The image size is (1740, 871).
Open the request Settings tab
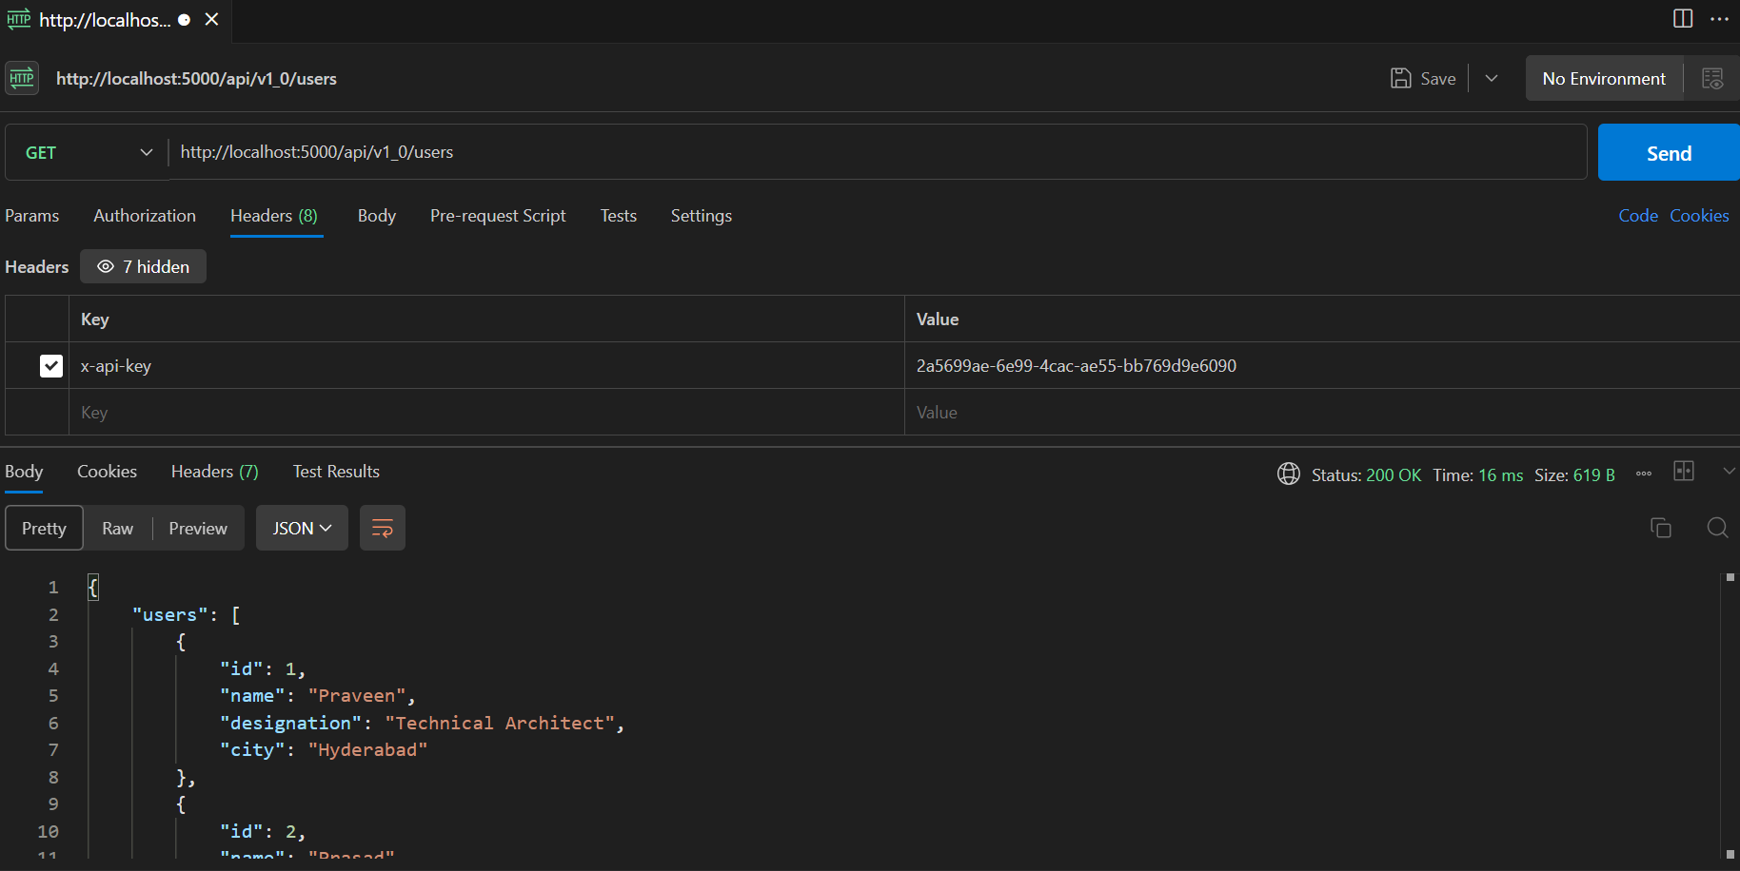tap(702, 216)
